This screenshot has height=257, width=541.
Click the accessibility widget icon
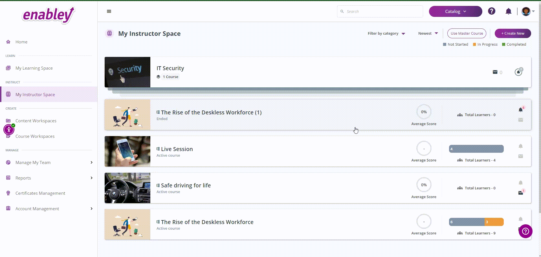coord(9,130)
